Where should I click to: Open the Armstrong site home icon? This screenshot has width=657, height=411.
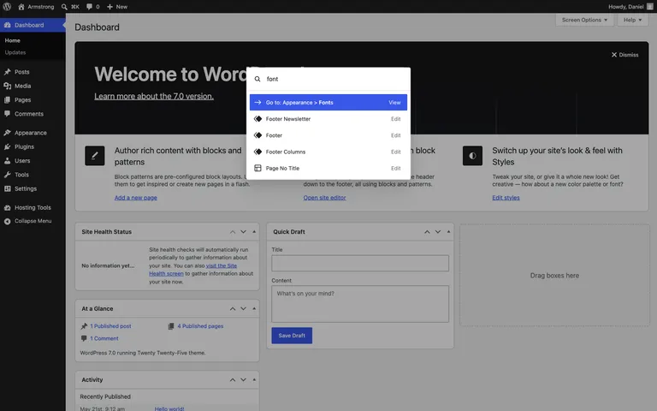pos(21,7)
